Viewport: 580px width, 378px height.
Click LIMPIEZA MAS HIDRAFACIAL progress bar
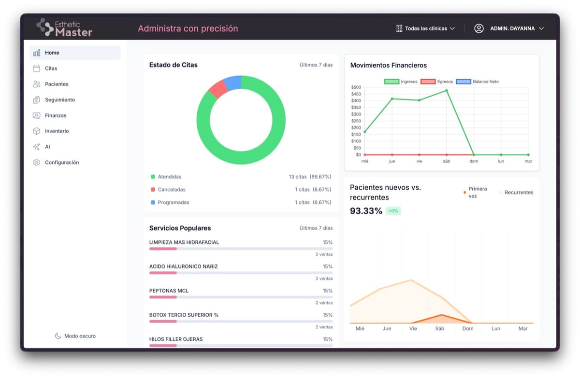241,249
